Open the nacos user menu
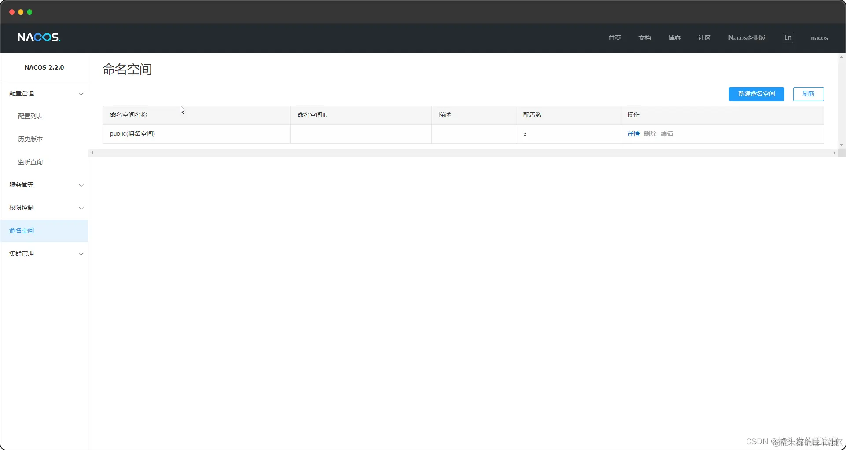Viewport: 846px width, 450px height. pos(819,38)
